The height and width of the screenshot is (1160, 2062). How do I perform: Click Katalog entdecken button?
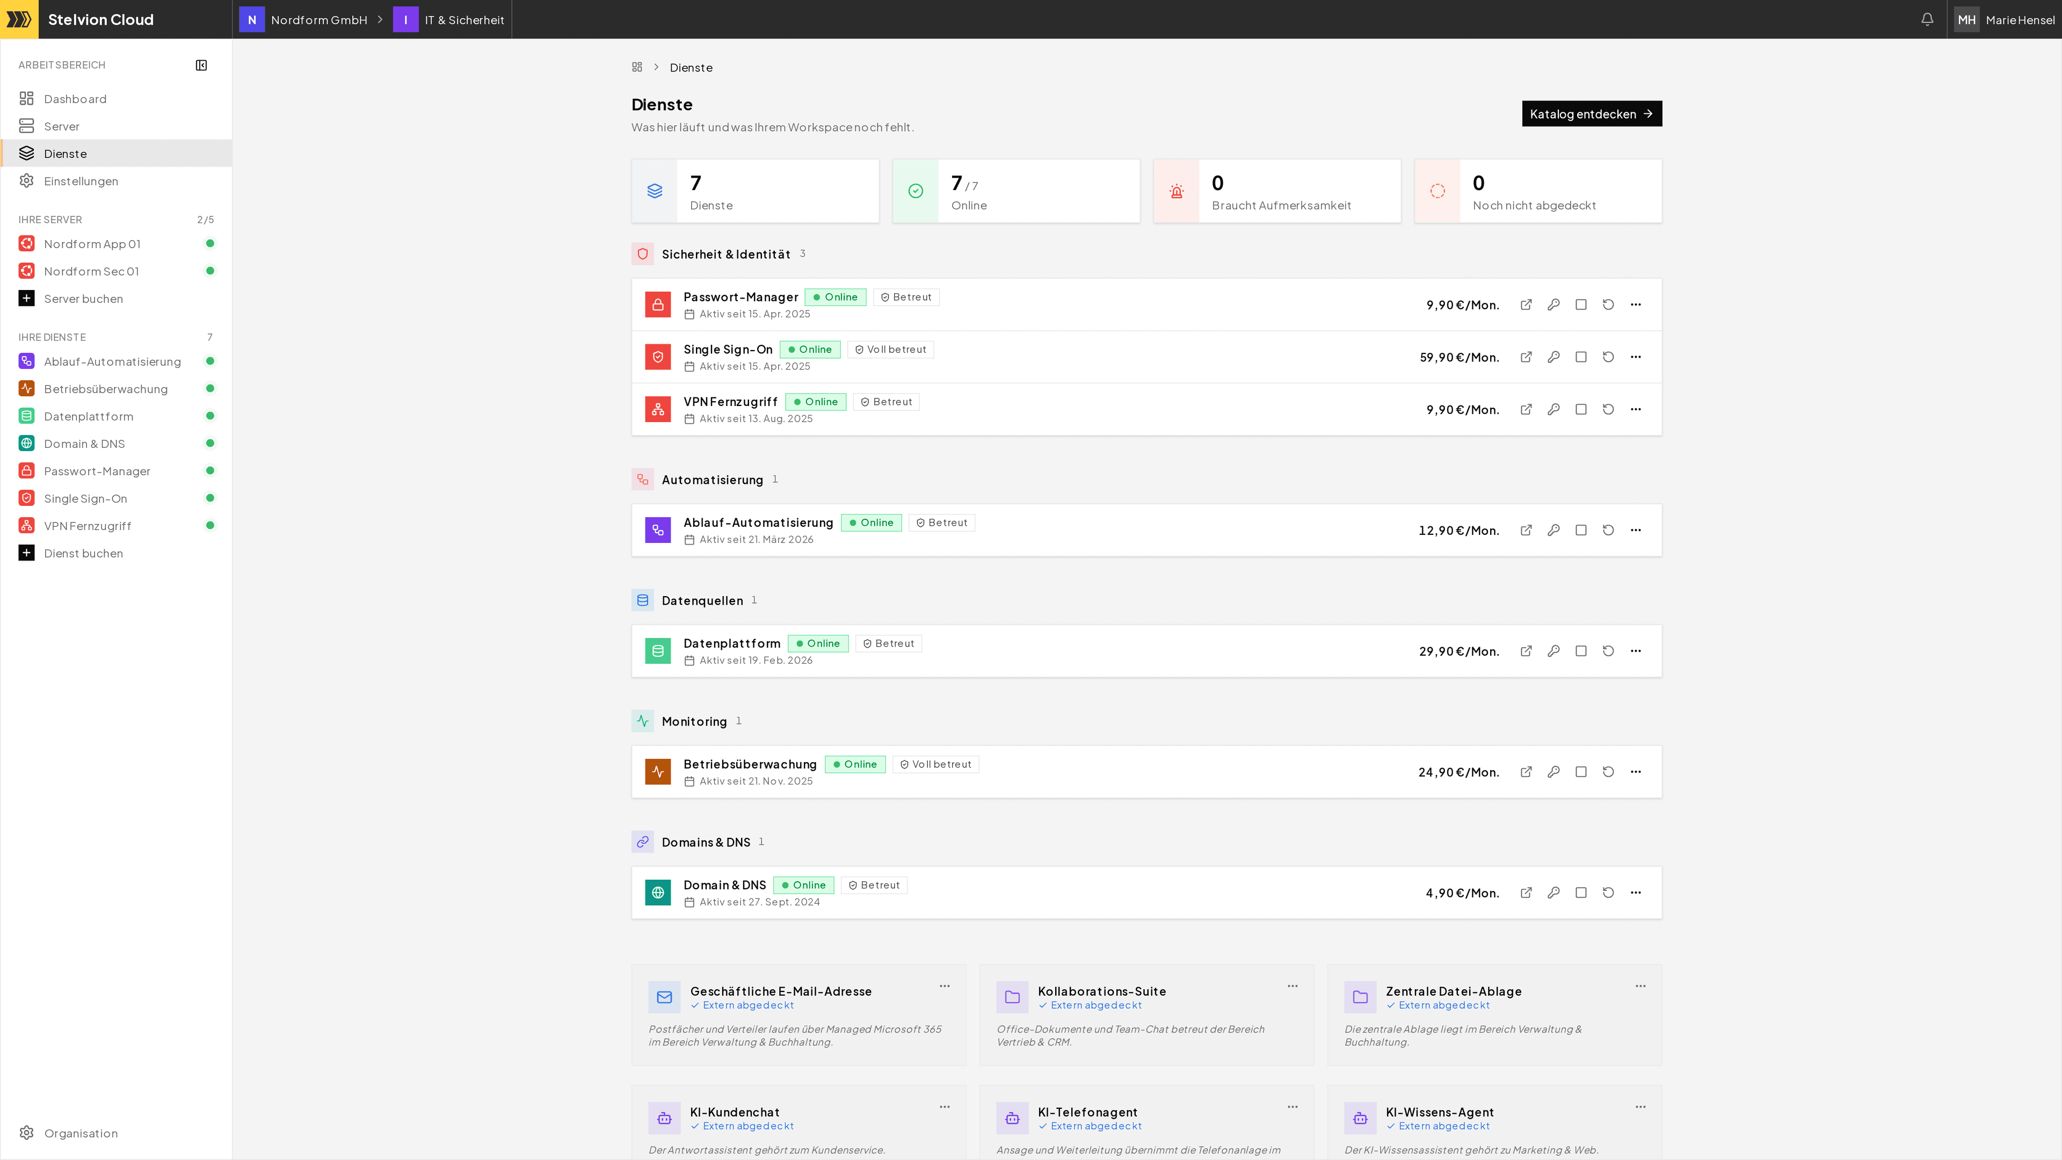point(1591,114)
